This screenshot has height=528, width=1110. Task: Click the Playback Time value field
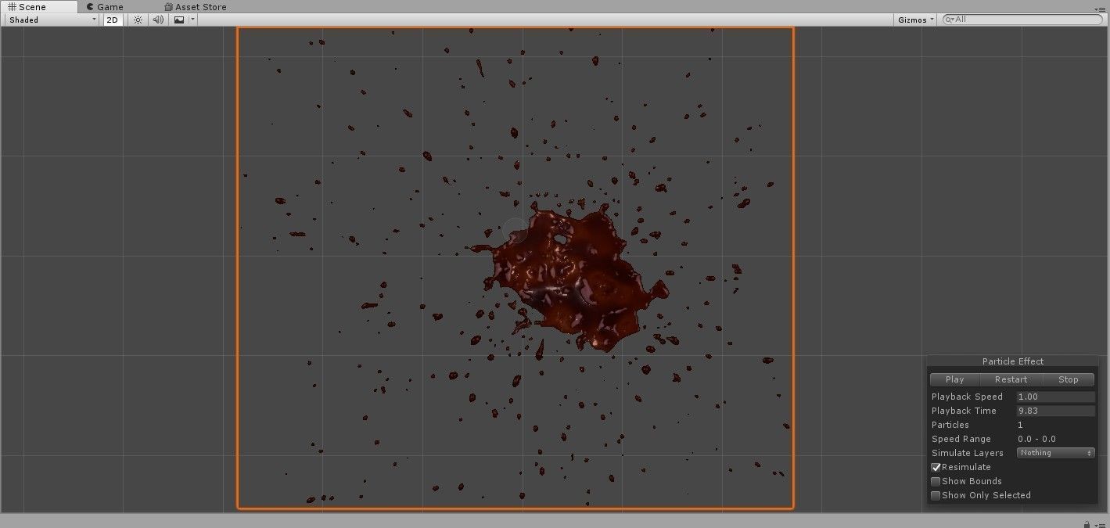point(1055,411)
